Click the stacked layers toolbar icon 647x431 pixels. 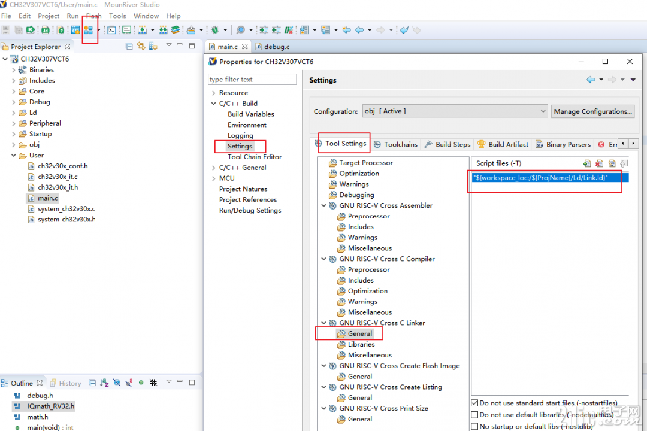(x=176, y=30)
